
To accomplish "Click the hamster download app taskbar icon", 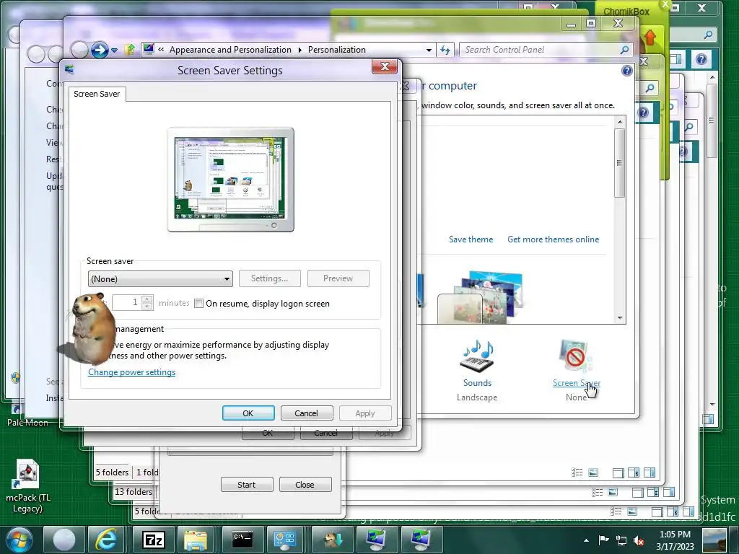I will 332,540.
